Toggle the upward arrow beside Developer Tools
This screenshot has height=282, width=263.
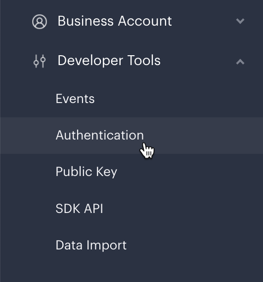[240, 62]
